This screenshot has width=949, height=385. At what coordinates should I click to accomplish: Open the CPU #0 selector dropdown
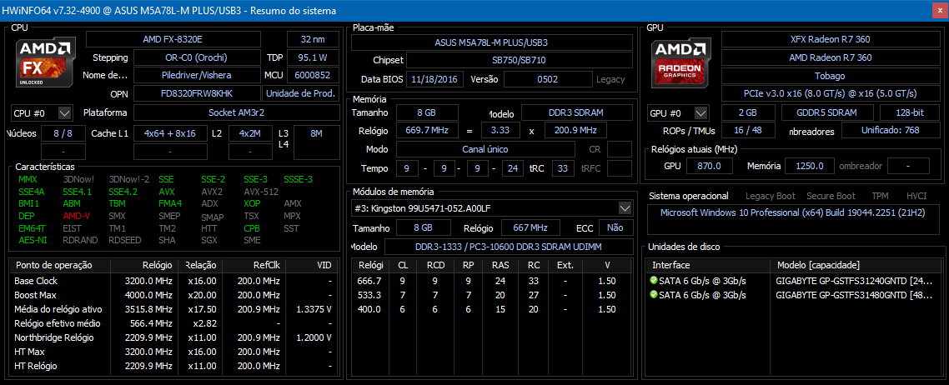(42, 113)
